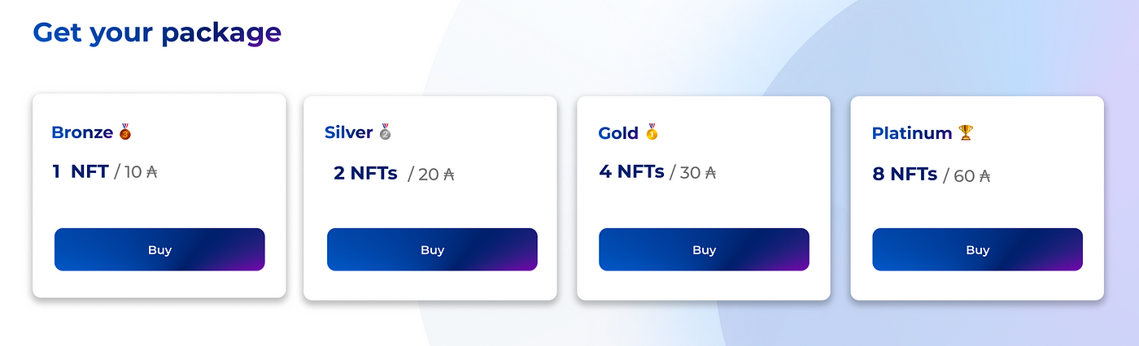Image resolution: width=1139 pixels, height=346 pixels.
Task: Select the Platinum package title
Action: 912,133
